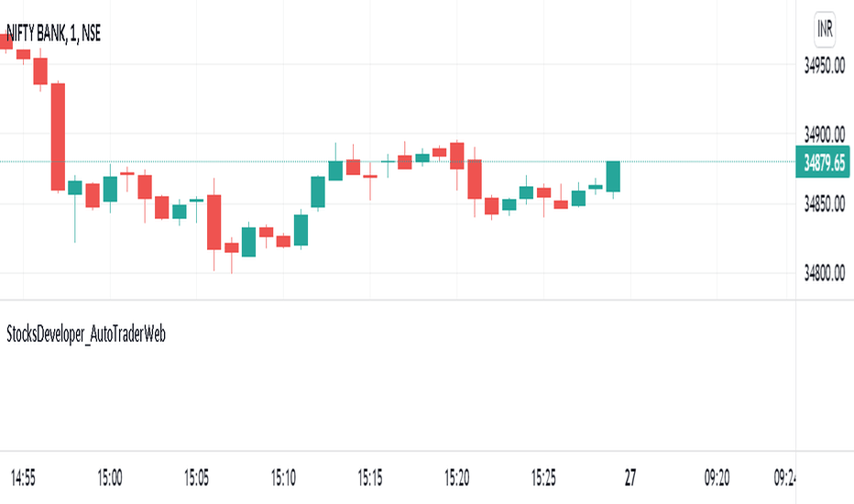Click the 34950.00 price axis label
The height and width of the screenshot is (504, 854).
(825, 66)
